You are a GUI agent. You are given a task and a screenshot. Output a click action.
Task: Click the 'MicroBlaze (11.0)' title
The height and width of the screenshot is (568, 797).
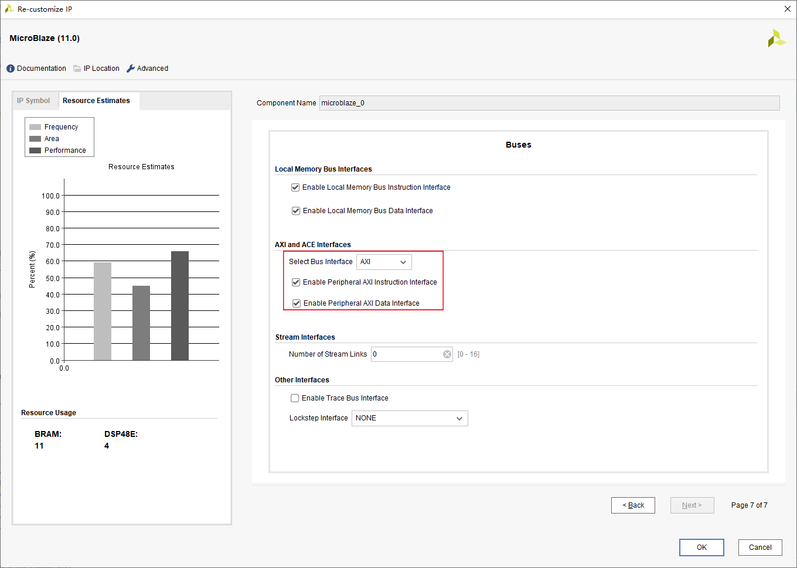coord(45,38)
